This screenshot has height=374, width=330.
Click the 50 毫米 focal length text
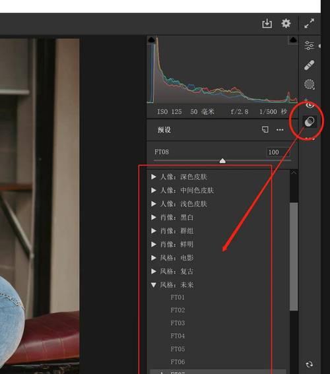(203, 111)
